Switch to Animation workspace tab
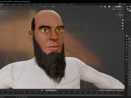The image size is (131, 98). coord(40,4)
